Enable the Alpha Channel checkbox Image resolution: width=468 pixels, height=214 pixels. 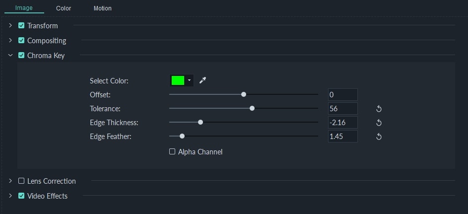tap(173, 152)
